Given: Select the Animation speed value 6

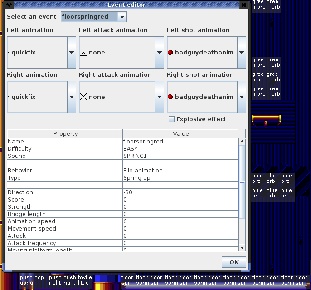Looking at the screenshot, I should point(180,221).
